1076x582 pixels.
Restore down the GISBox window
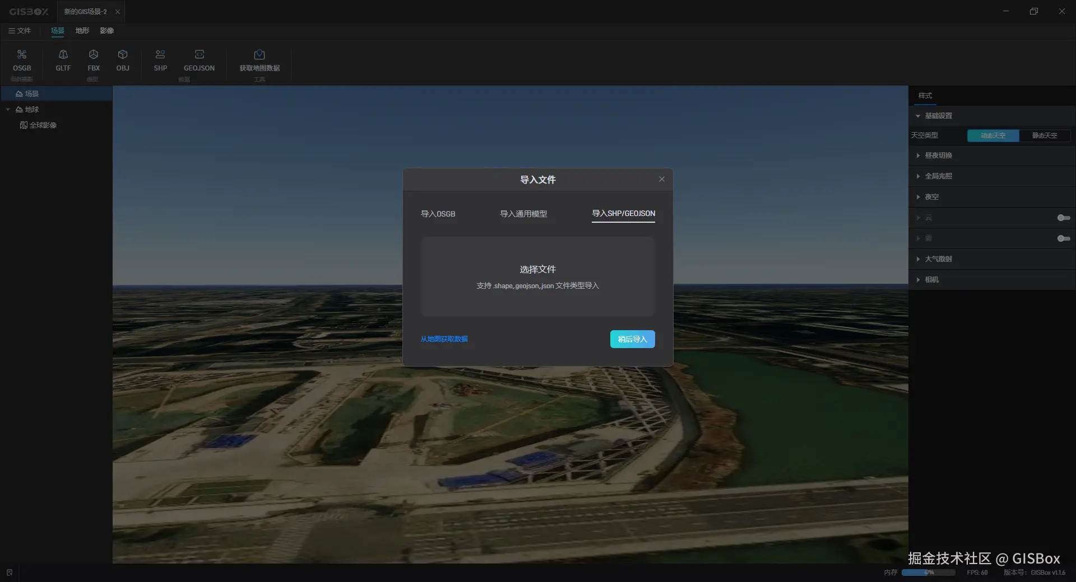[1034, 11]
